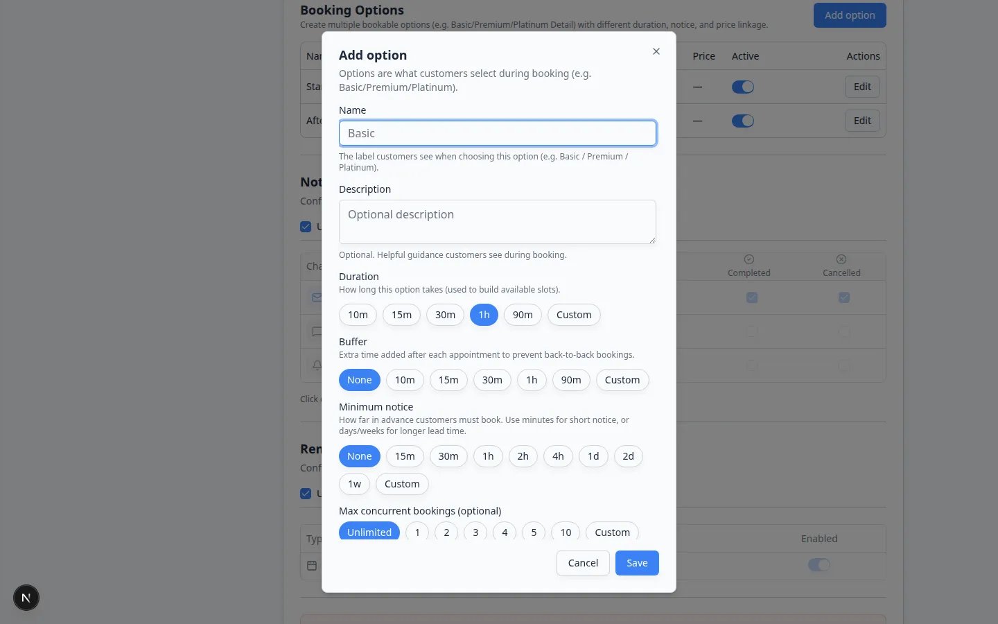This screenshot has height=624, width=998.
Task: Choose Custom minimum notice
Action: (402, 484)
